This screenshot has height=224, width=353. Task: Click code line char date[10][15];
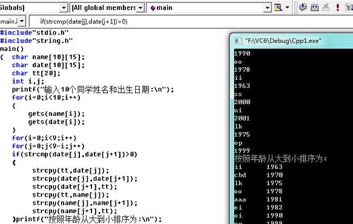48,65
